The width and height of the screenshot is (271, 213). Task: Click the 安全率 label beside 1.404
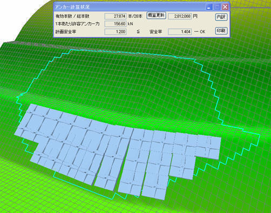tap(156, 32)
